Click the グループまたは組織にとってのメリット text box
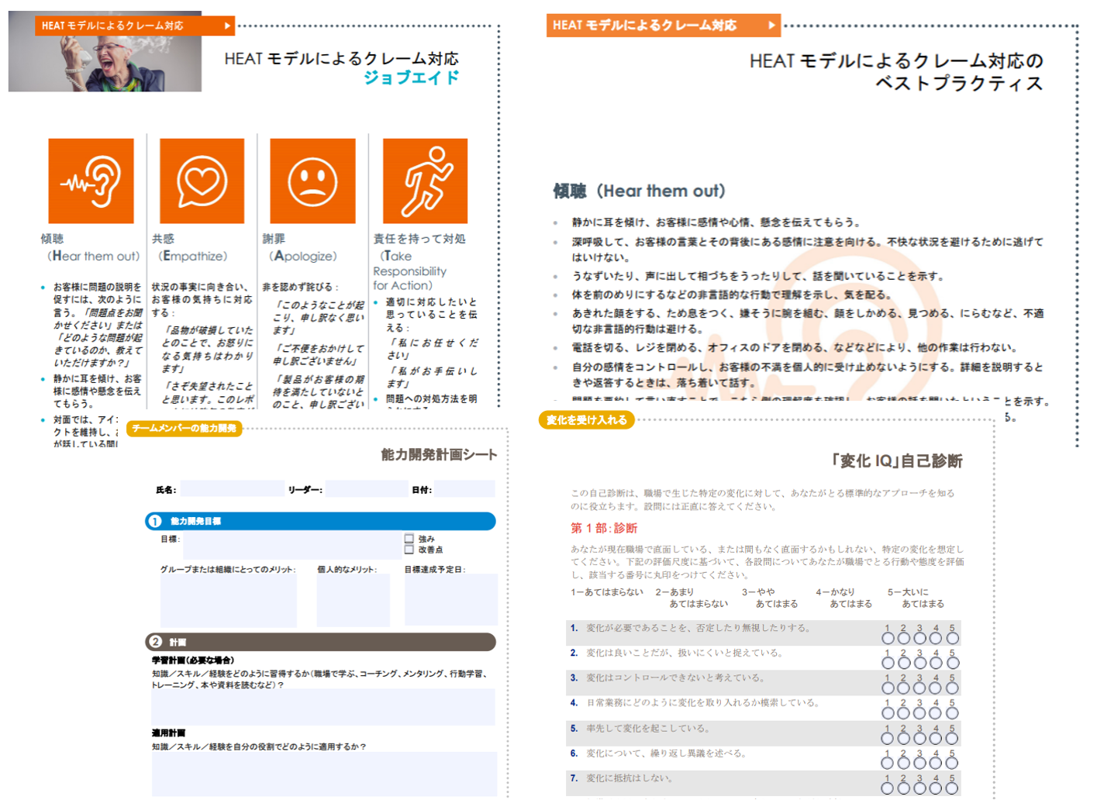This screenshot has height=800, width=1097. click(229, 601)
